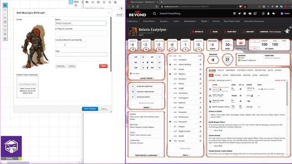Image resolution: width=292 pixels, height=164 pixels.
Task: Click the Long Rest button
Action: [248, 31]
